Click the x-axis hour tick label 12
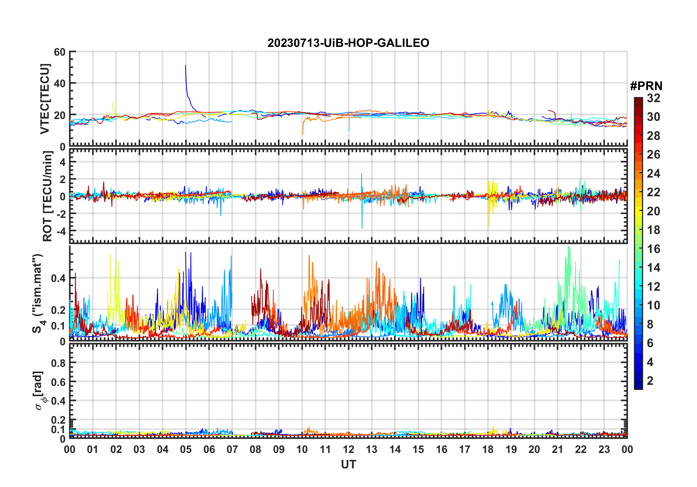 [x=348, y=449]
